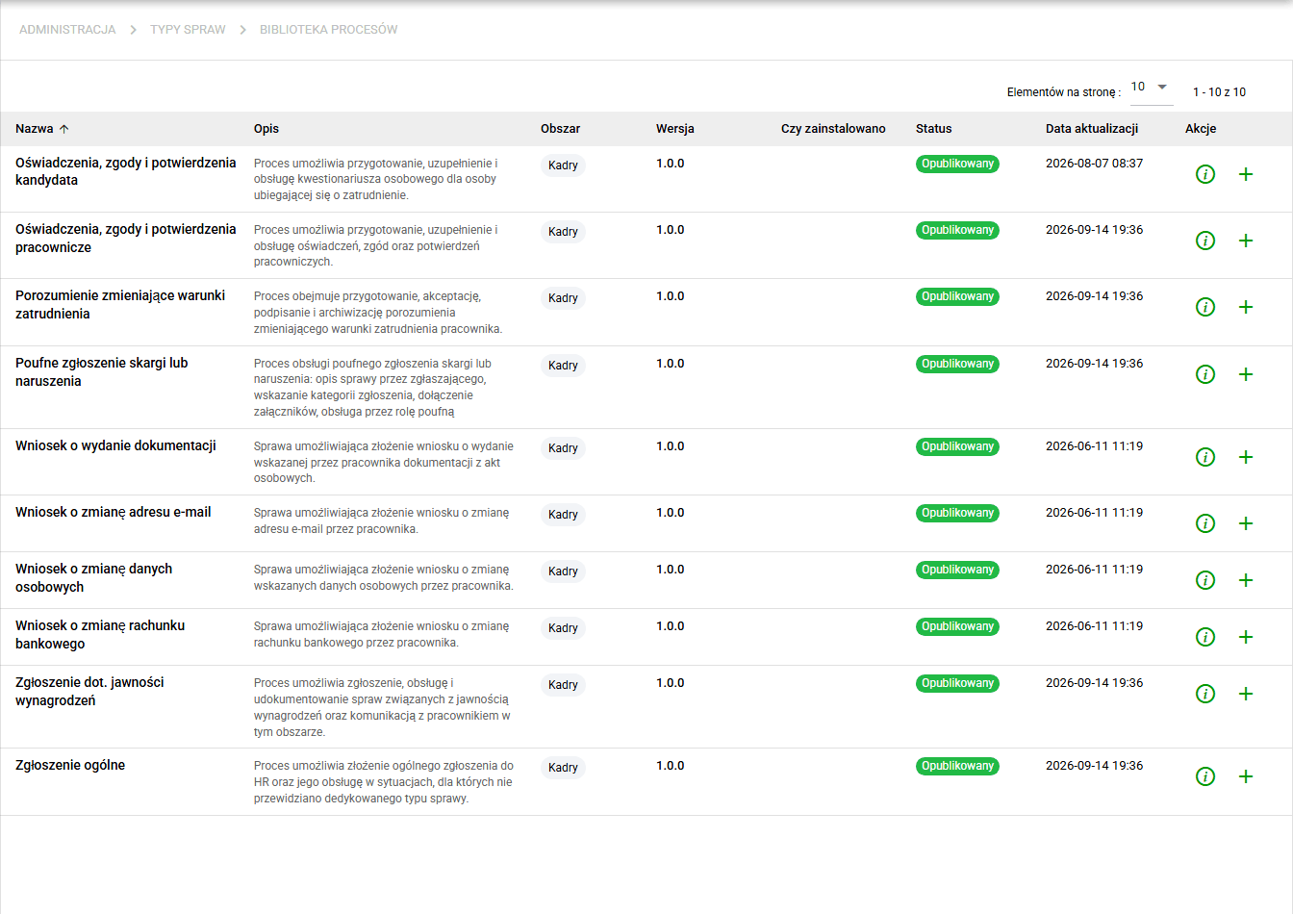
Task: Click Opublikowany badge in Wniosek o wydanie dokumentacji row
Action: point(957,446)
